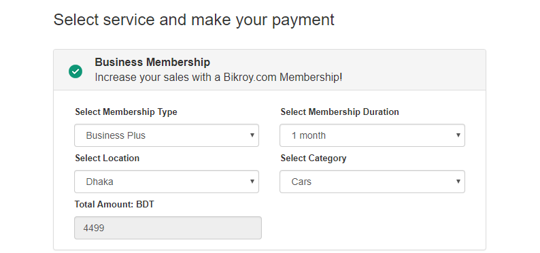Click the Bikroy.com Membership tagline text
This screenshot has height=253, width=540.
click(x=218, y=77)
